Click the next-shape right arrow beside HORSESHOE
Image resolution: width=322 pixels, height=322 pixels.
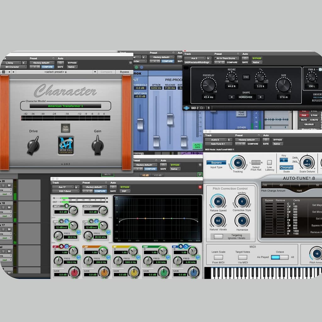click(x=260, y=97)
